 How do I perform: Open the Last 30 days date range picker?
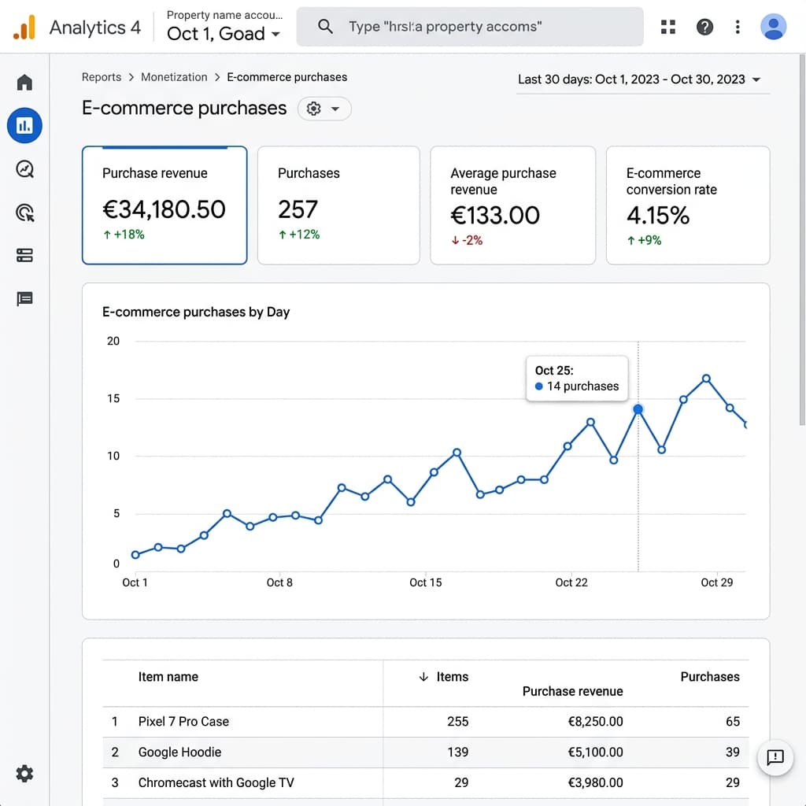point(643,79)
